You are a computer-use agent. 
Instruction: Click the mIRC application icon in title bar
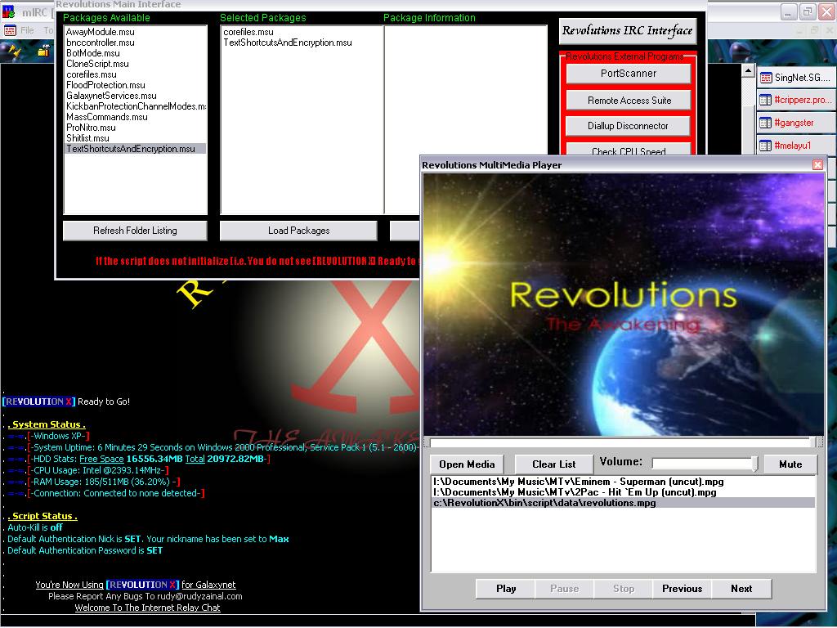click(8, 11)
